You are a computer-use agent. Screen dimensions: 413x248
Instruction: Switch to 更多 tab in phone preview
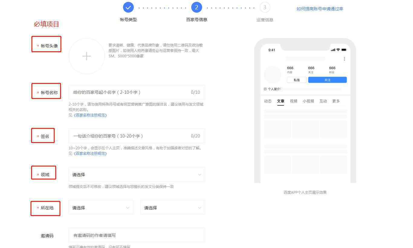point(336,101)
